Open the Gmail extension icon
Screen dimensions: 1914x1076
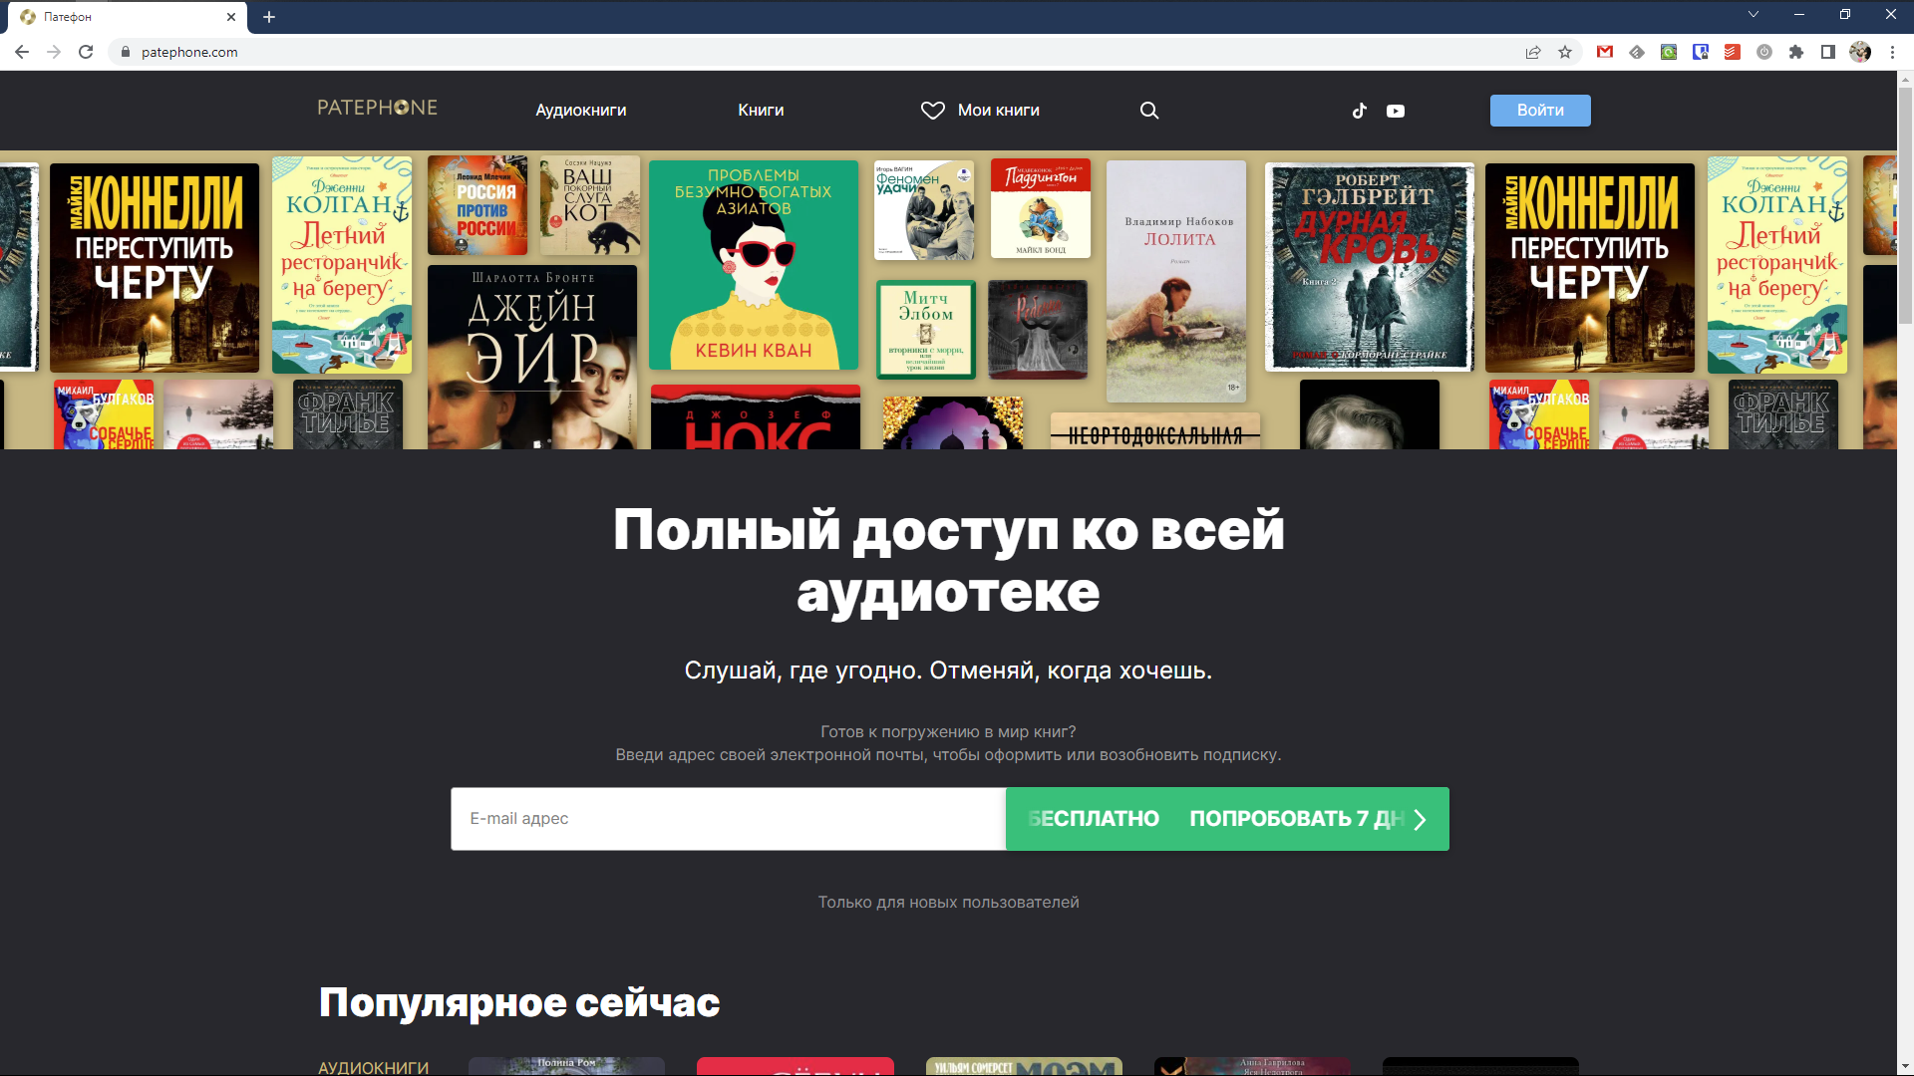click(1605, 52)
